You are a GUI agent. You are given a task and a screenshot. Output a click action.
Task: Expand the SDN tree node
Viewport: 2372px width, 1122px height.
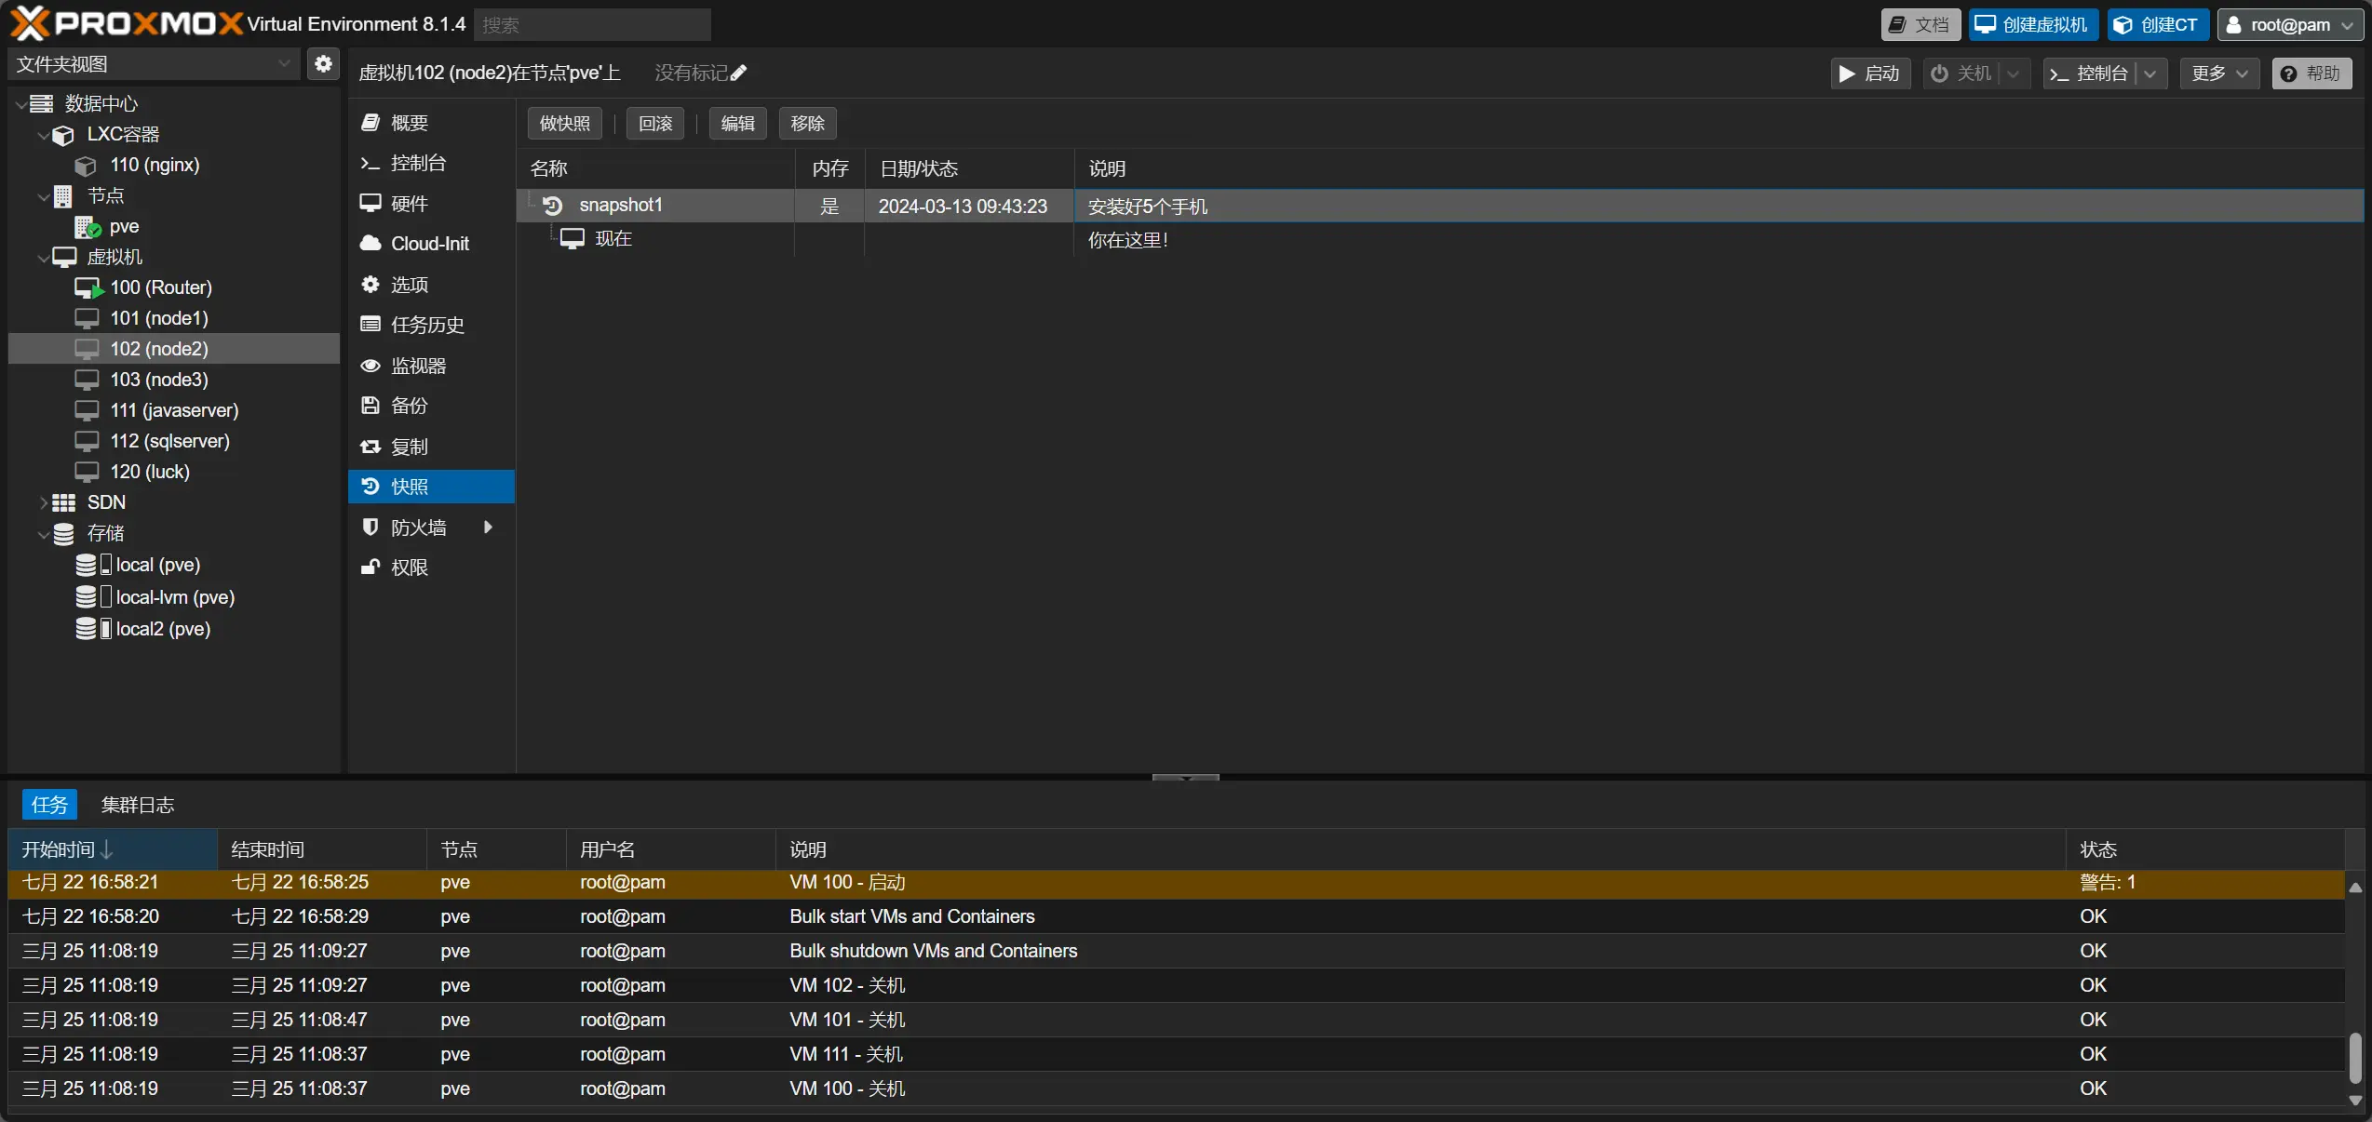(43, 502)
